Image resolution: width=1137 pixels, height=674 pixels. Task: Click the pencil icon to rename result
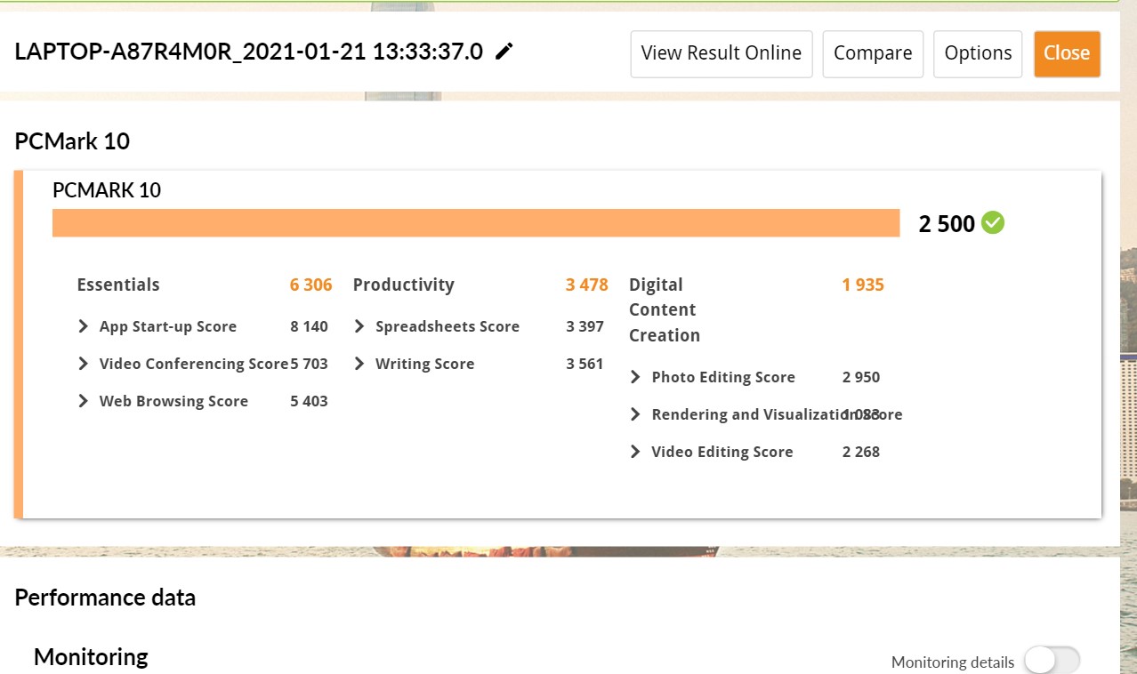coord(504,52)
